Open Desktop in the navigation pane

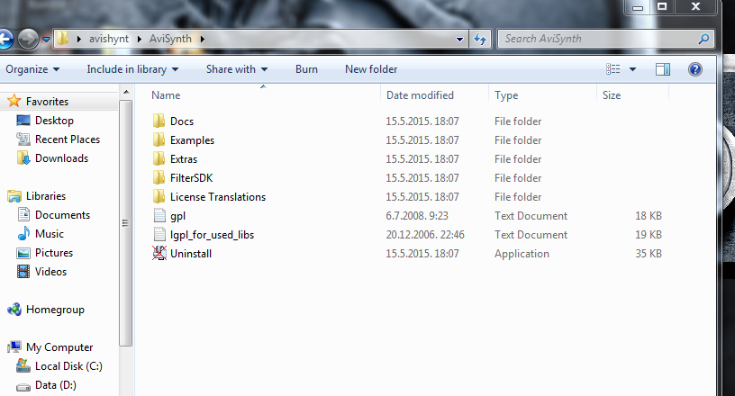pos(54,121)
